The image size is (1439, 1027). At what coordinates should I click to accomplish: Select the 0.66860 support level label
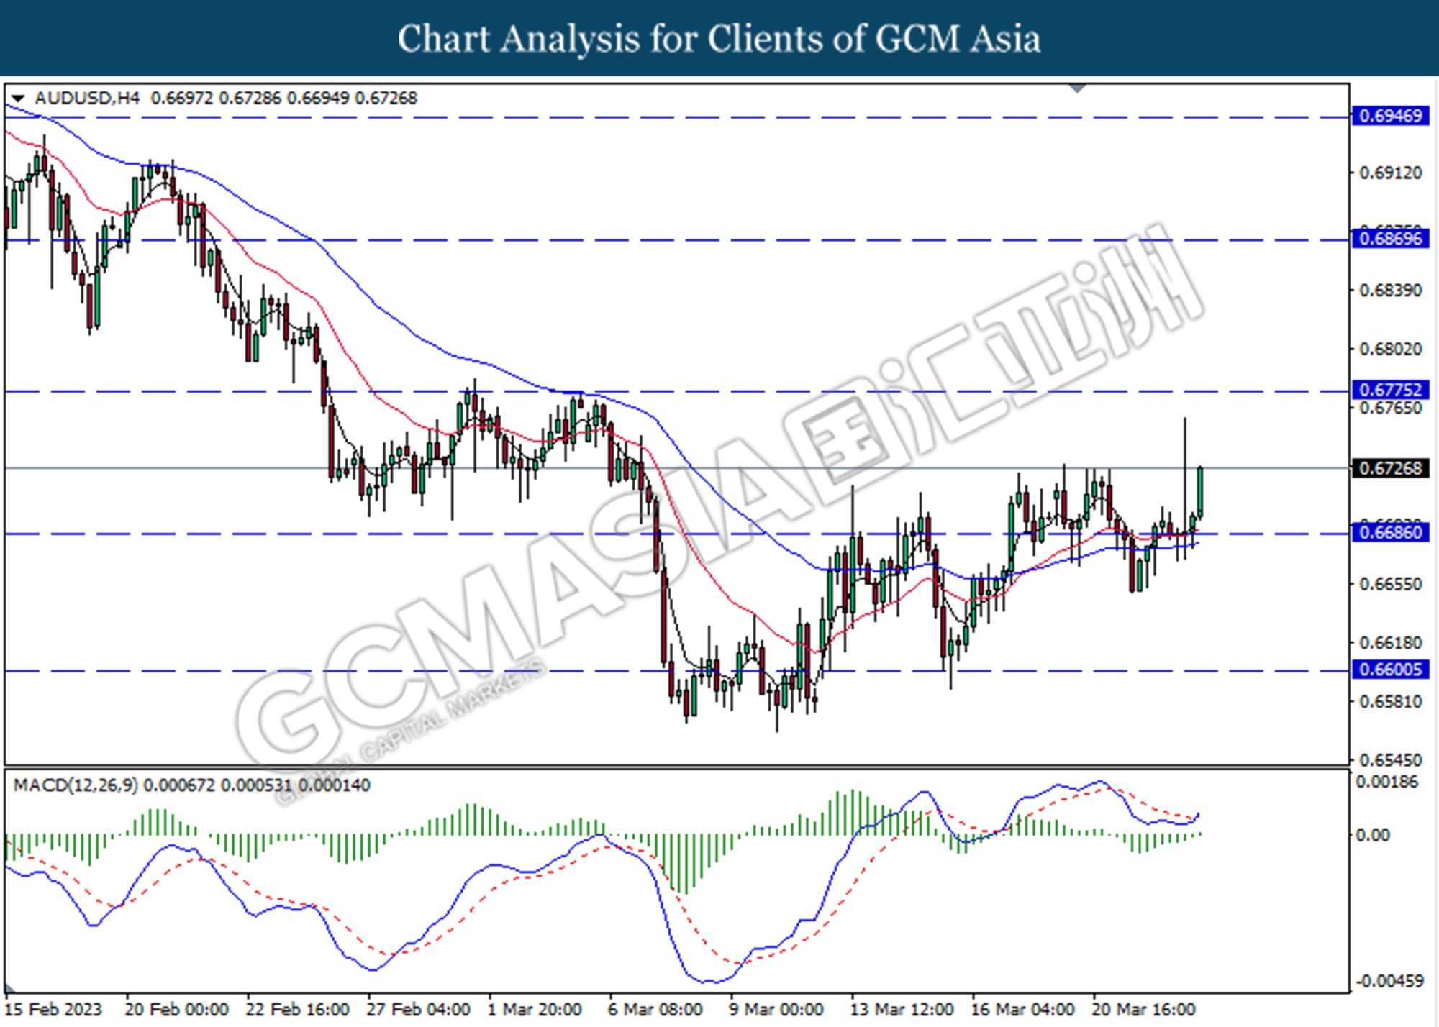click(x=1391, y=532)
